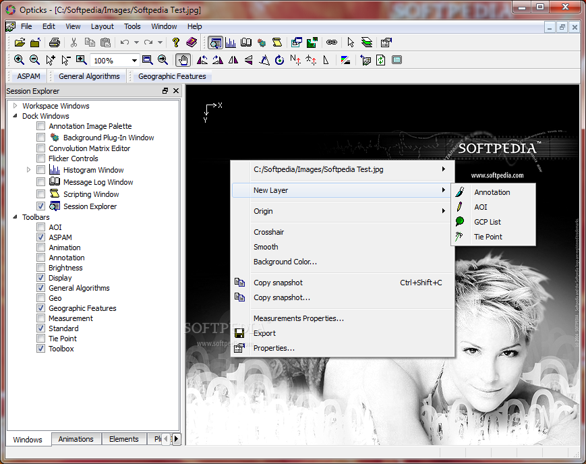Click the yellow Help question mark icon
The image size is (586, 464).
pyautogui.click(x=175, y=42)
